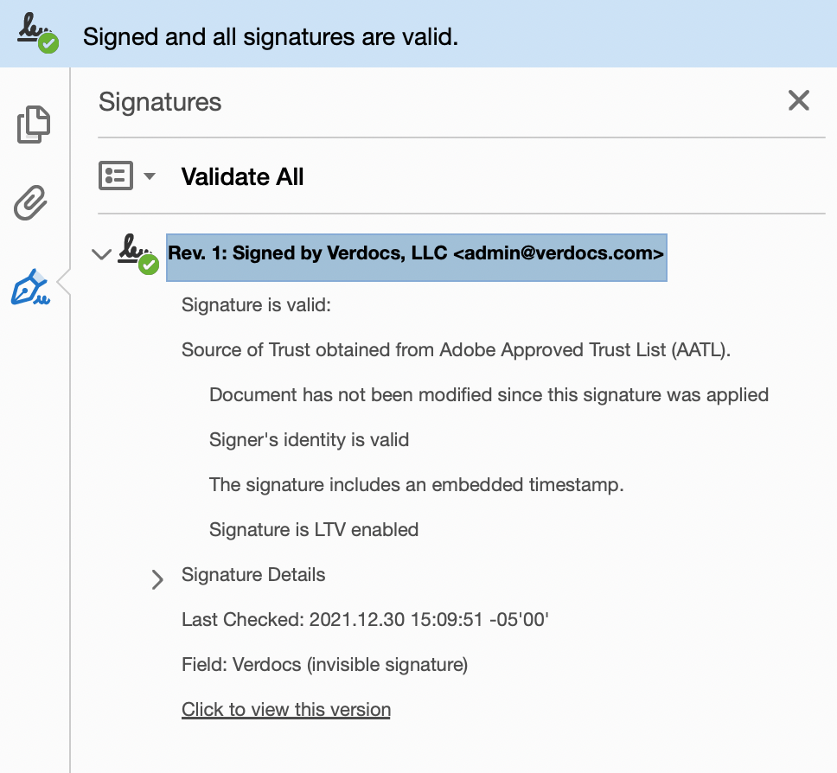Select the Field: Verdocs invisible signature line
Viewport: 837px width, 773px height.
(x=324, y=665)
